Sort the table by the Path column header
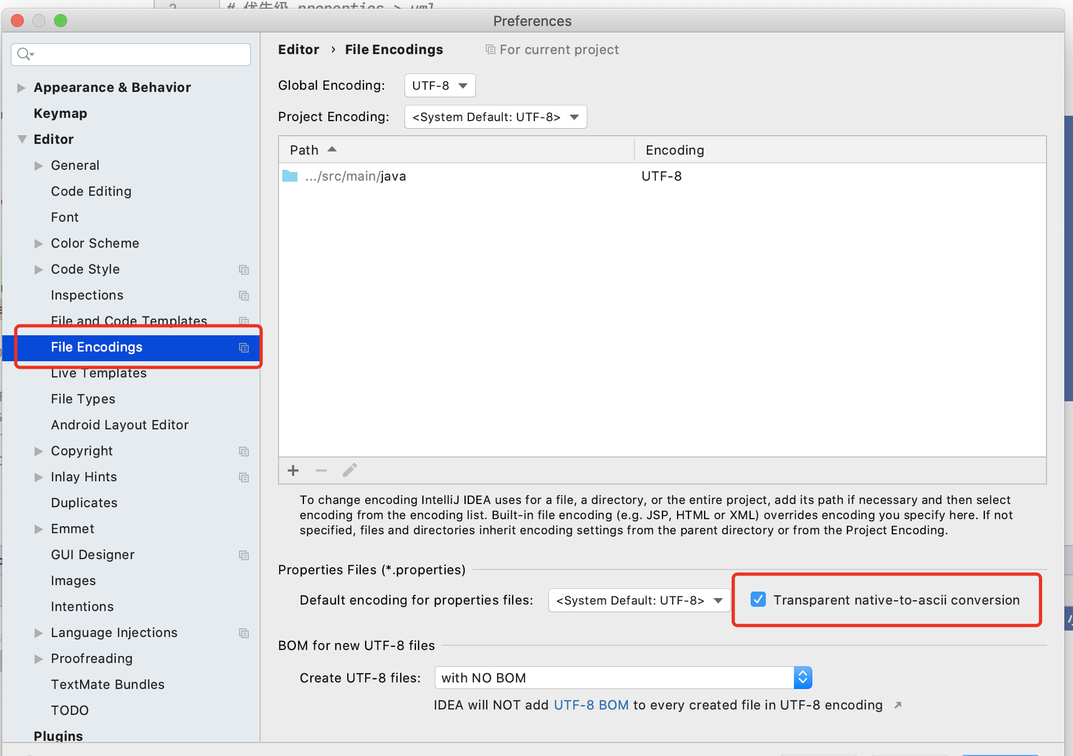1073x756 pixels. 305,150
